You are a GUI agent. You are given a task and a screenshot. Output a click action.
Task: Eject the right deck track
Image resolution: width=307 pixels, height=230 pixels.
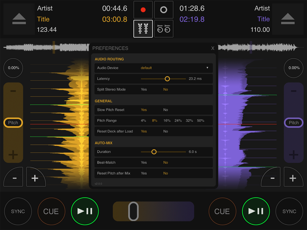(288, 19)
